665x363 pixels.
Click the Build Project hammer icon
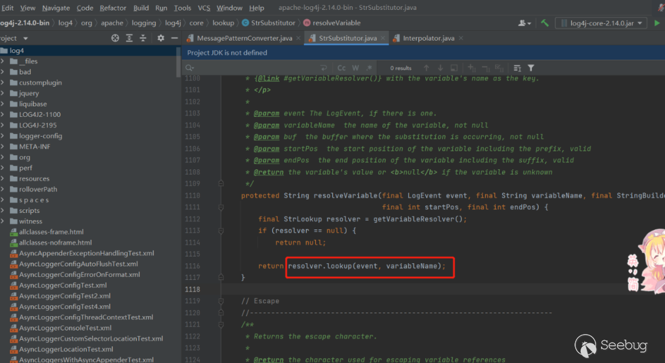(x=545, y=23)
